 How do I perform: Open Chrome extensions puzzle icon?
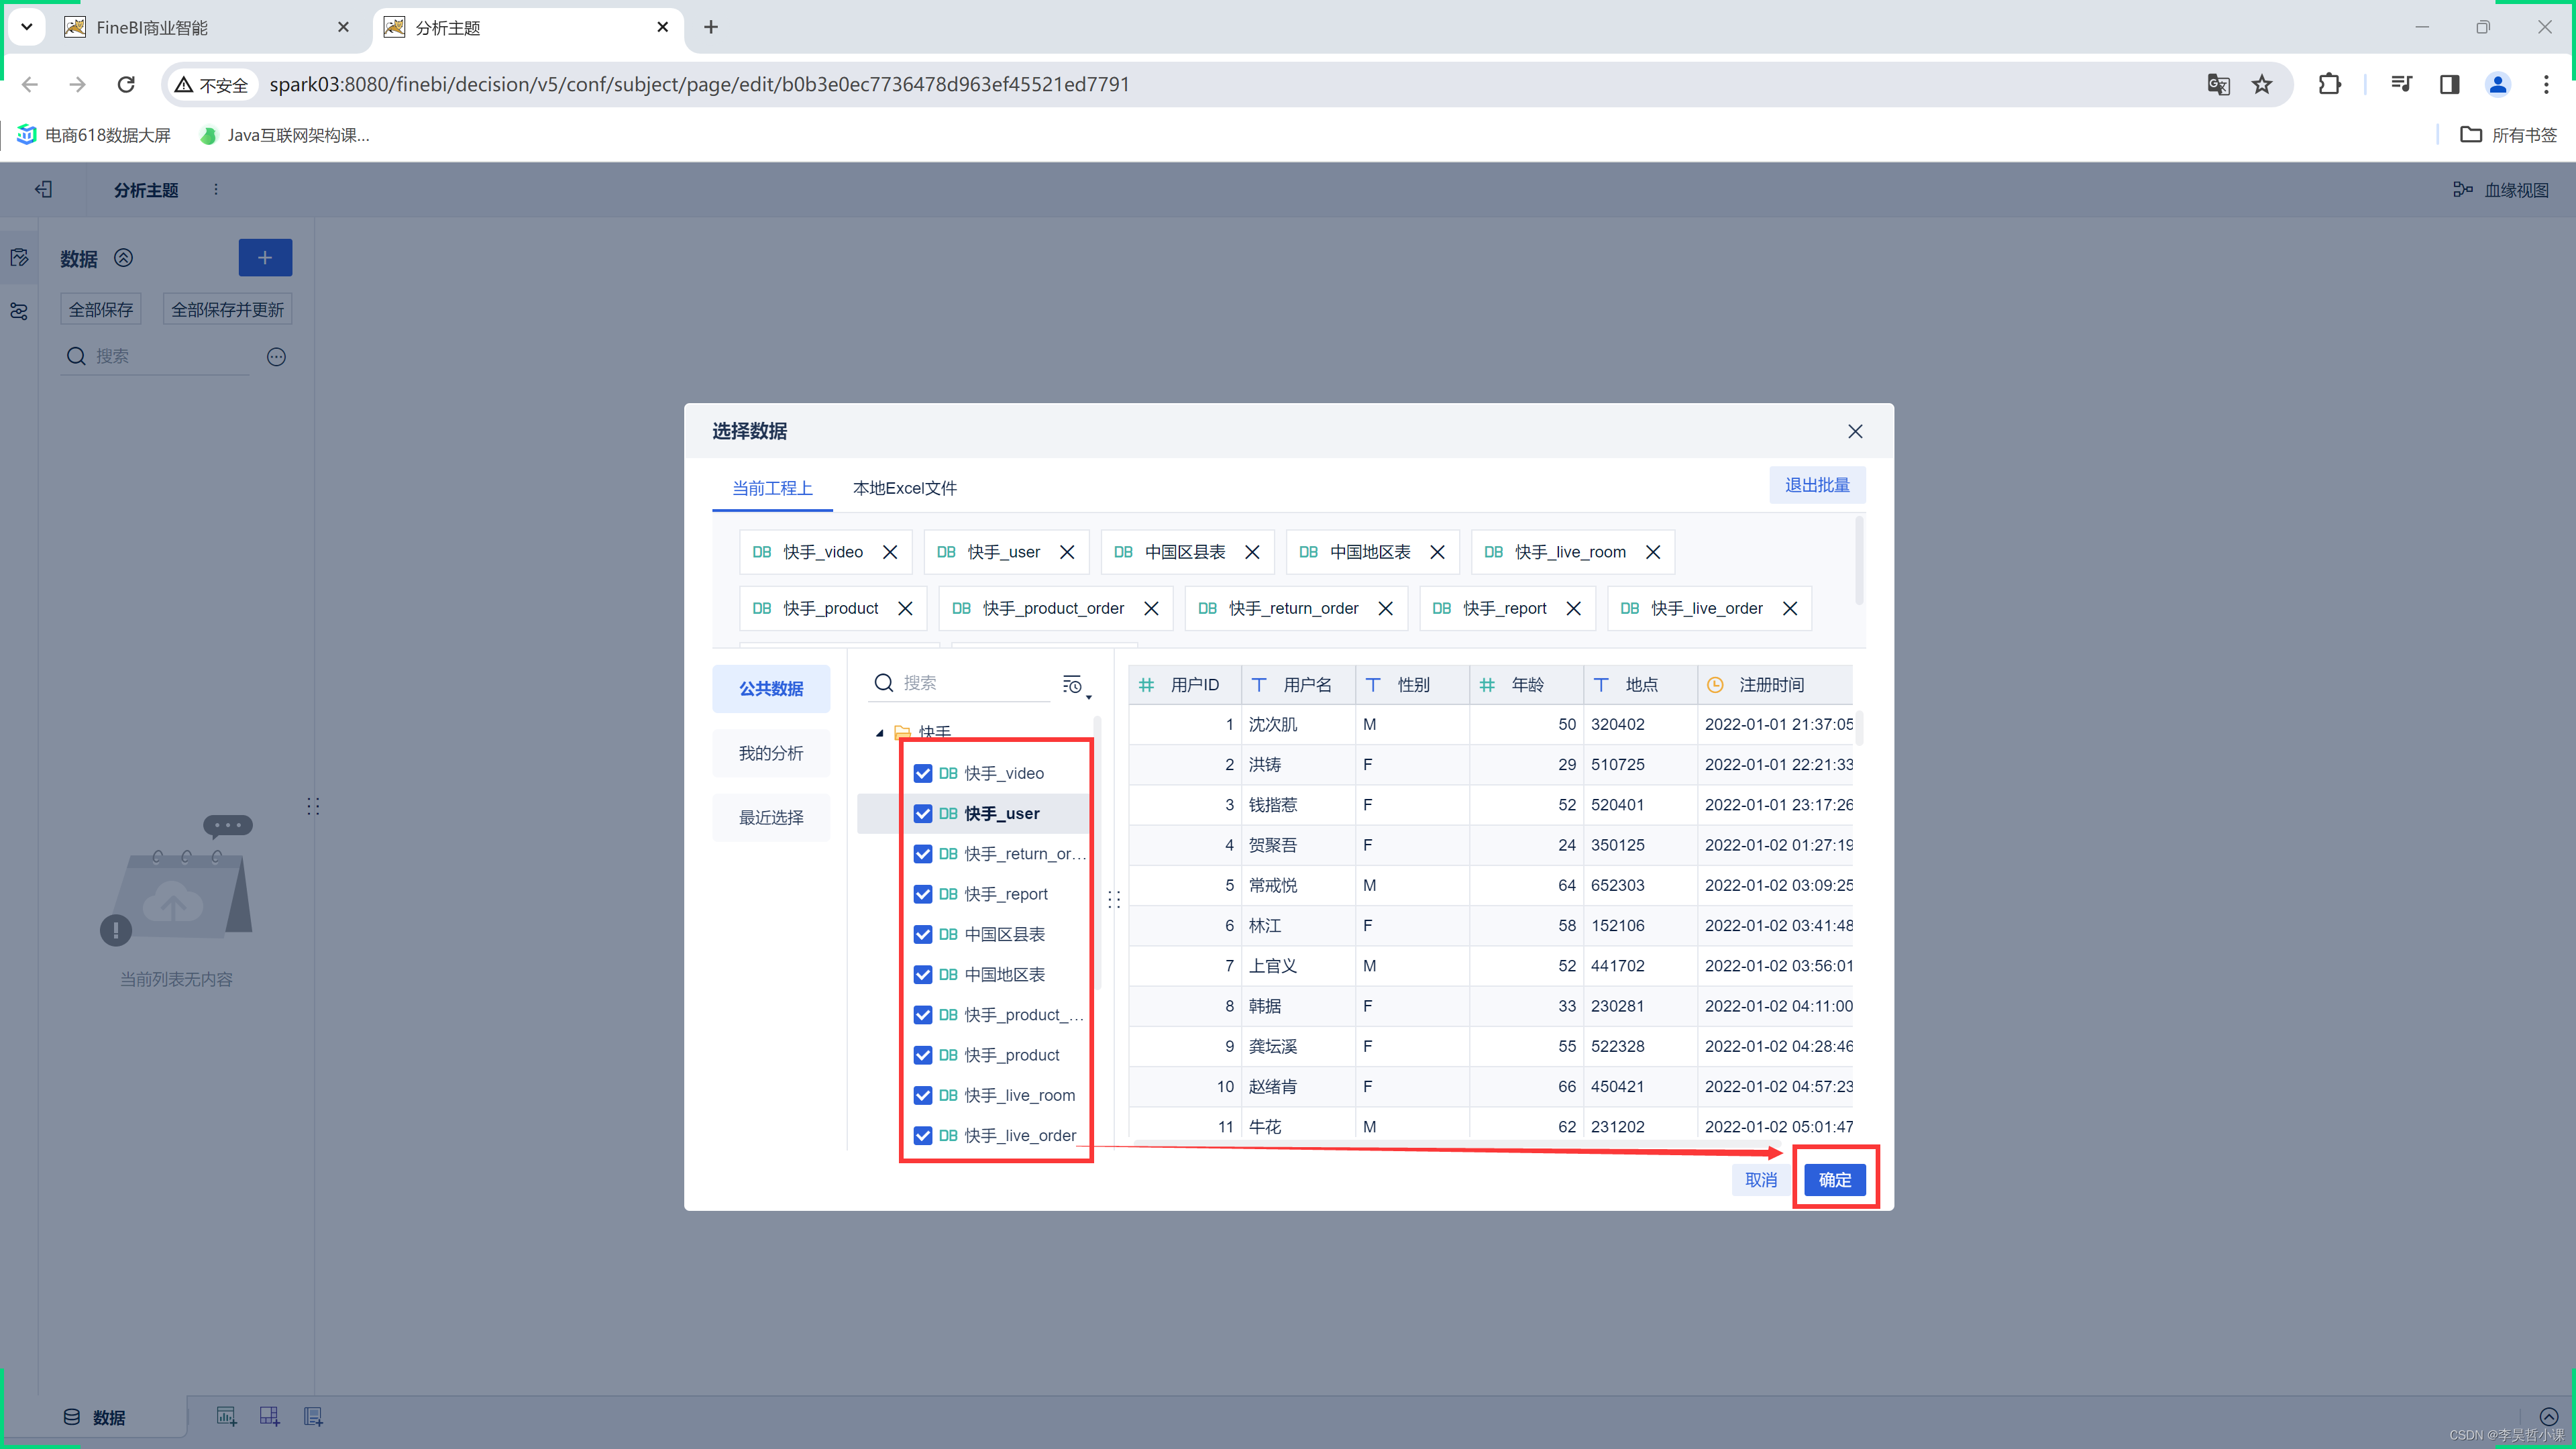pyautogui.click(x=2329, y=84)
